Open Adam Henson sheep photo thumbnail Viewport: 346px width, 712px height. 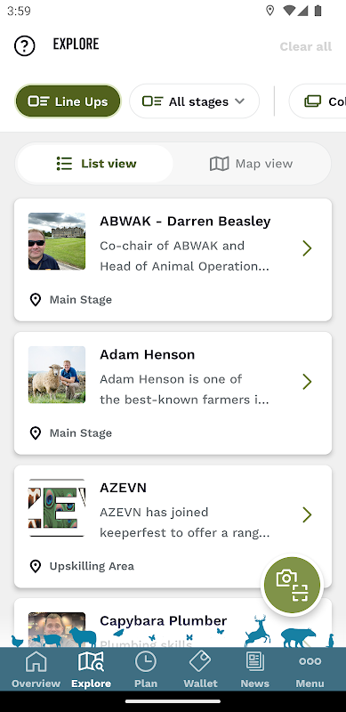(57, 375)
